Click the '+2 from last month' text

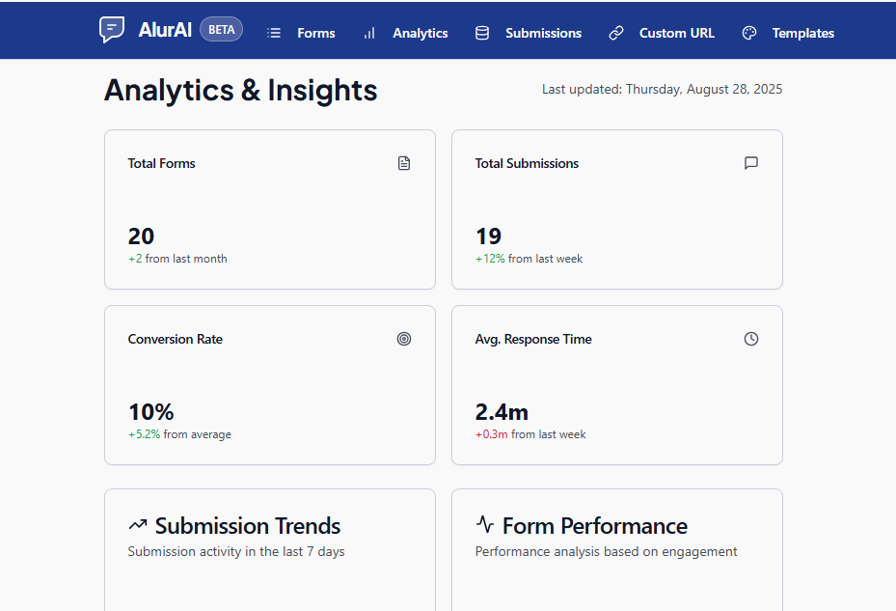click(177, 259)
